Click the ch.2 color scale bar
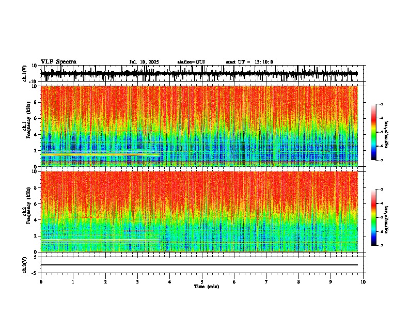The image size is (409, 316). tap(373, 217)
